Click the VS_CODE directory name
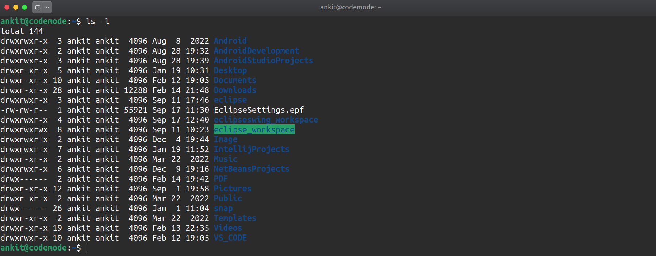The width and height of the screenshot is (656, 256). pos(230,238)
